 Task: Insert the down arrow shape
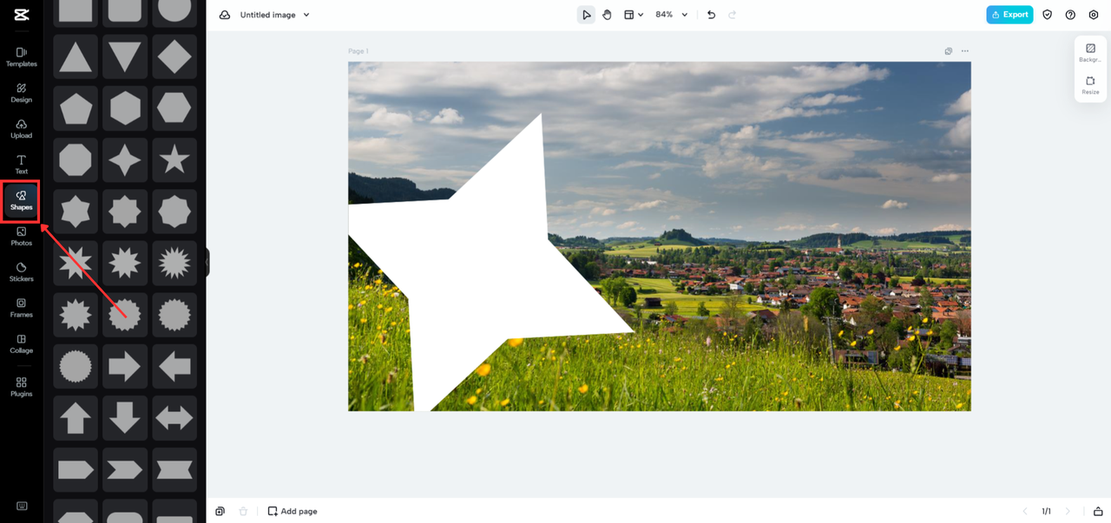(125, 418)
